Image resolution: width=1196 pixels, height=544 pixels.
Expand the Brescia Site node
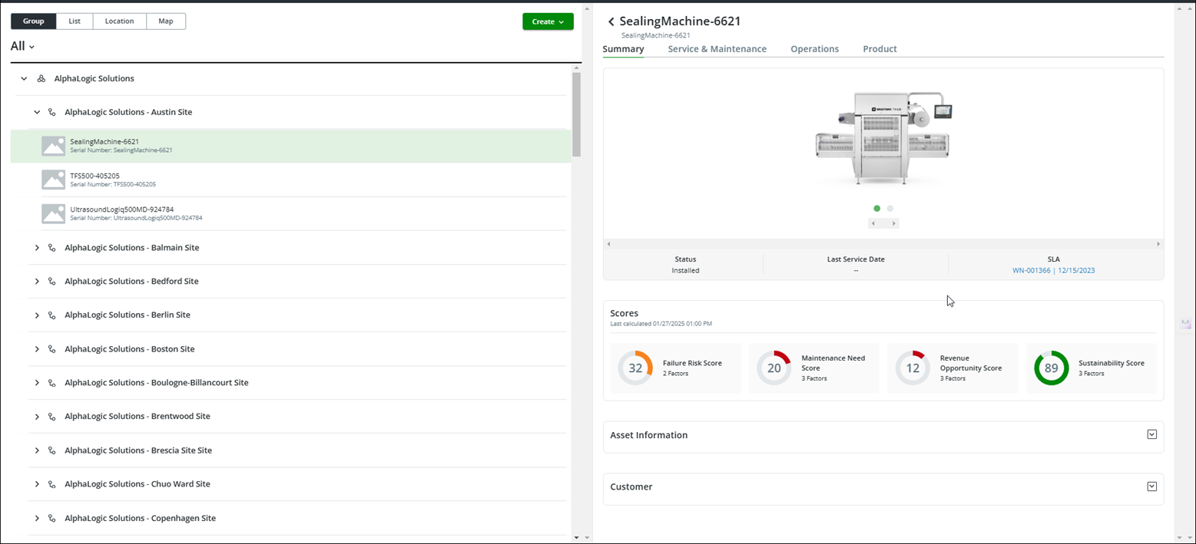(36, 450)
